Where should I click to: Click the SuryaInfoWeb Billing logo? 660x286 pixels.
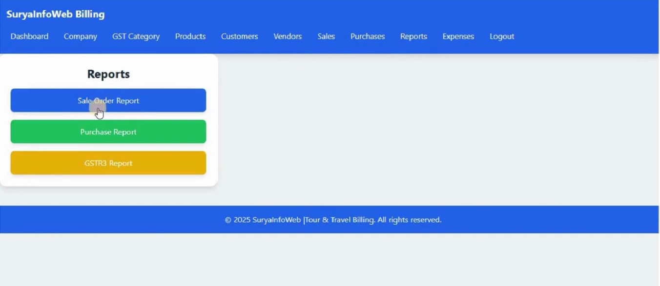[x=55, y=14]
